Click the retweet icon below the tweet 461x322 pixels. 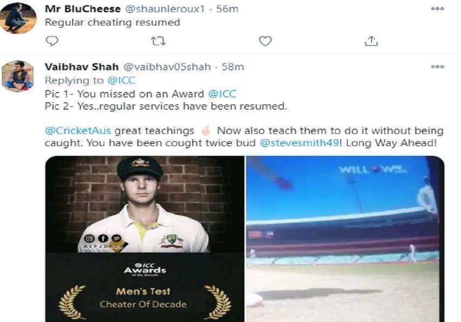157,40
